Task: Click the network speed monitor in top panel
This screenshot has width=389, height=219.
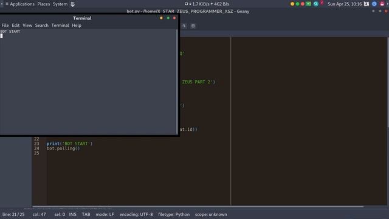Action: 207,4
